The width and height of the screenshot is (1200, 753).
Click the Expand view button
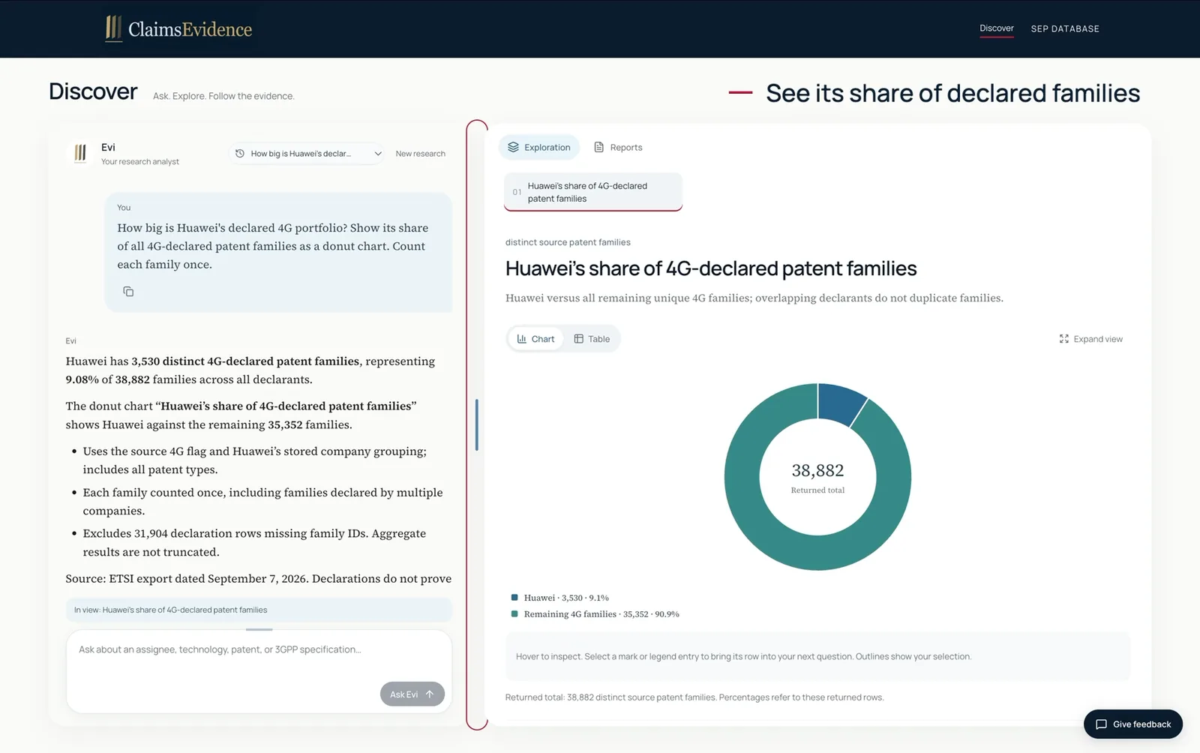pyautogui.click(x=1090, y=339)
